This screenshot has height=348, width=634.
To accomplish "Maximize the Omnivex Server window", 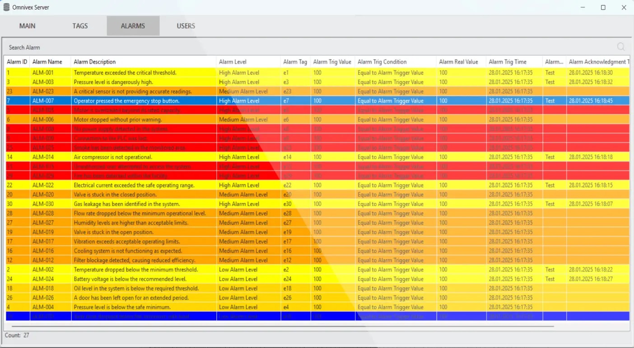I will (x=603, y=8).
